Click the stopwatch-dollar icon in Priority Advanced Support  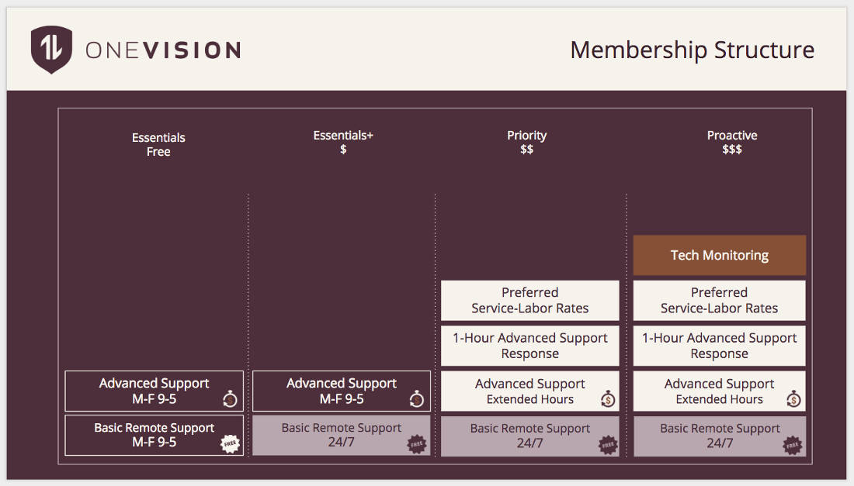pyautogui.click(x=608, y=399)
